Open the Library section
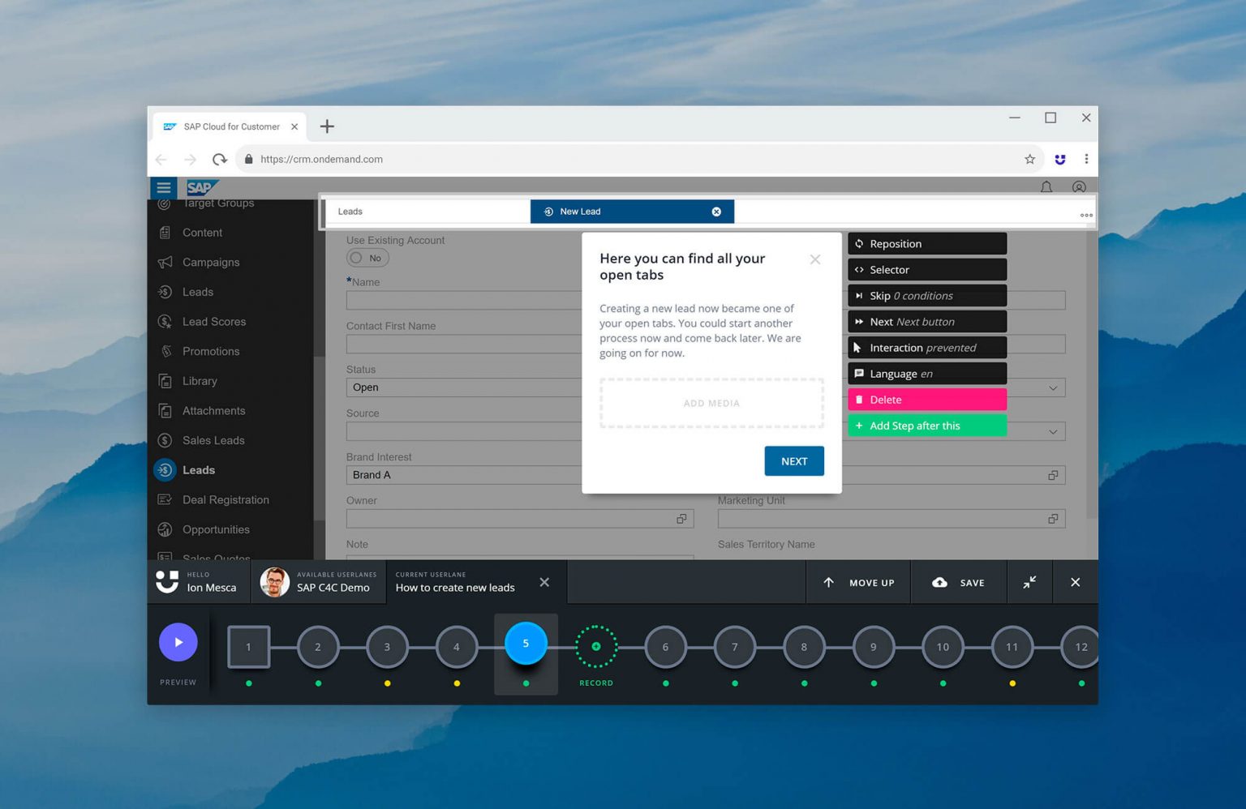The width and height of the screenshot is (1246, 809). 200,381
